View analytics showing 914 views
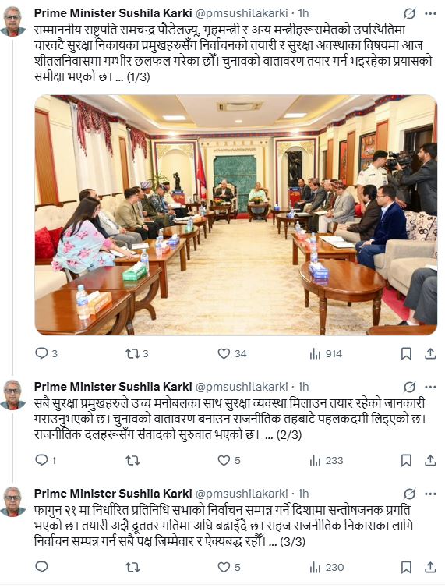The height and width of the screenshot is (588, 445). [x=326, y=353]
